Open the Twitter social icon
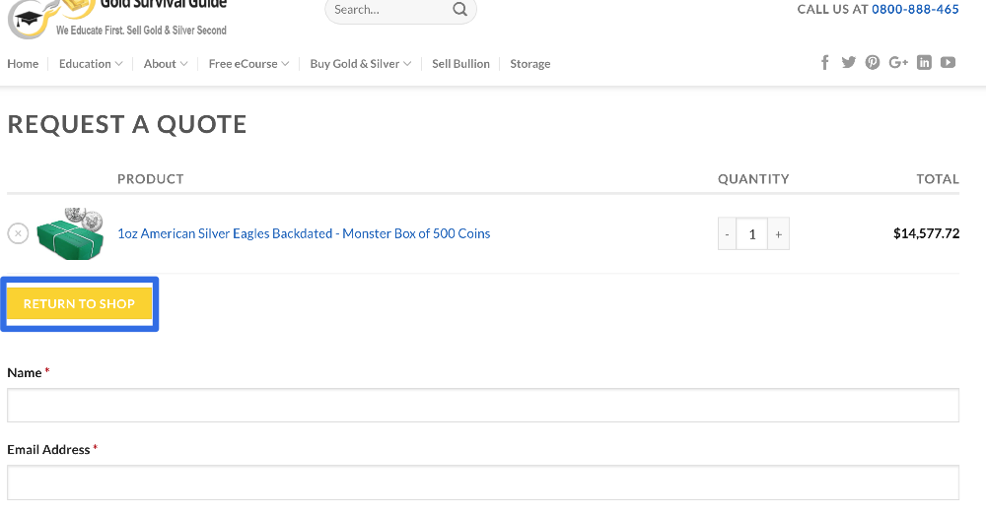This screenshot has height=514, width=986. pyautogui.click(x=849, y=62)
